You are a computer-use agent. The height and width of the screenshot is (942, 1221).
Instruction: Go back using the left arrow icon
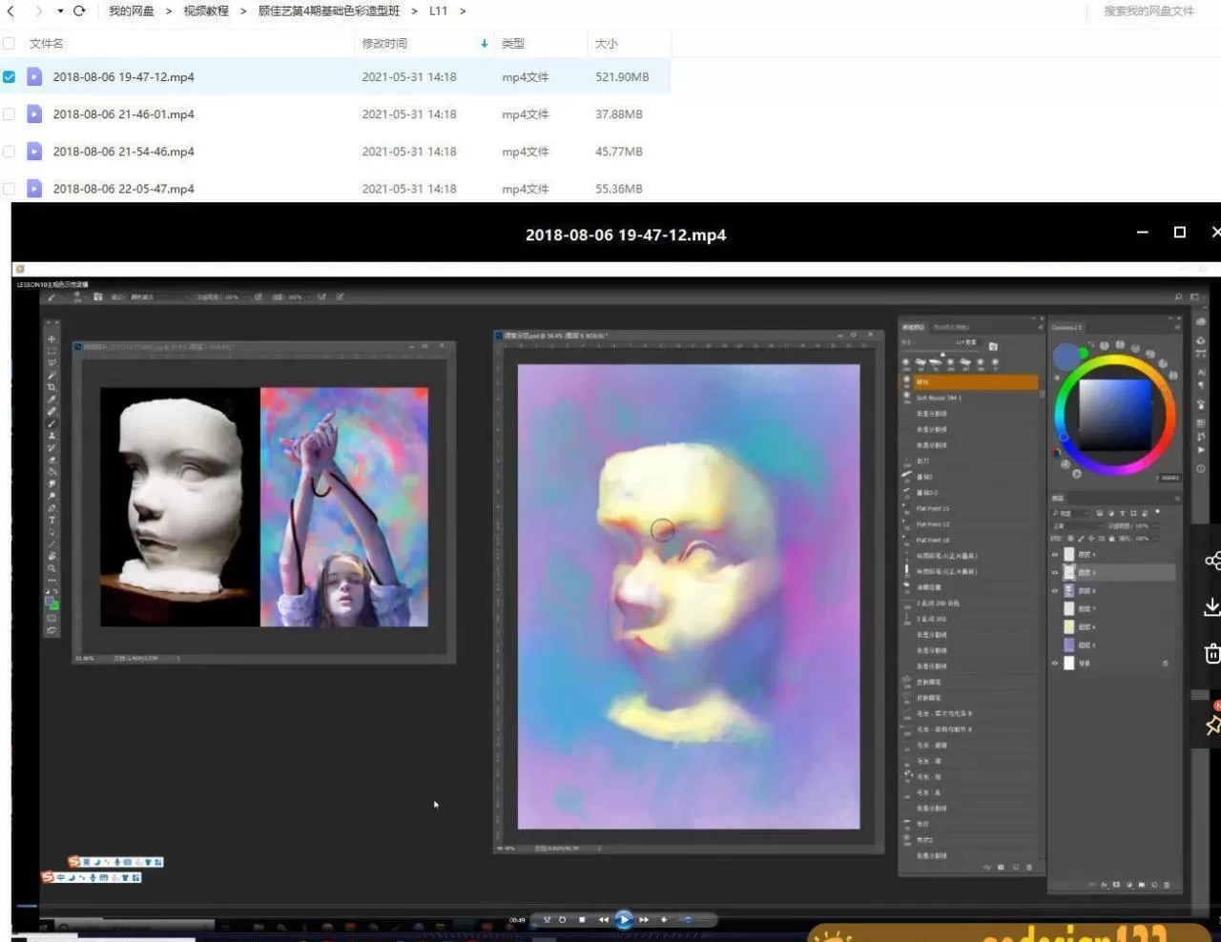10,11
